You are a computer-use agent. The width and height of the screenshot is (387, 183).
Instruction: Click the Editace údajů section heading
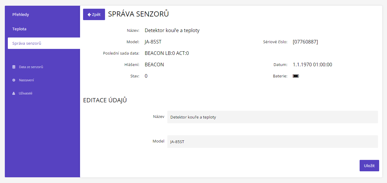point(105,100)
